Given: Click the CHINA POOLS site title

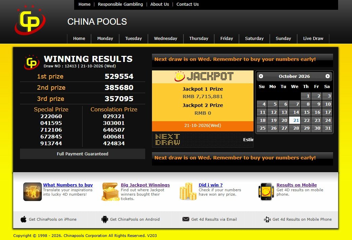Looking at the screenshot, I should pyautogui.click(x=97, y=22).
